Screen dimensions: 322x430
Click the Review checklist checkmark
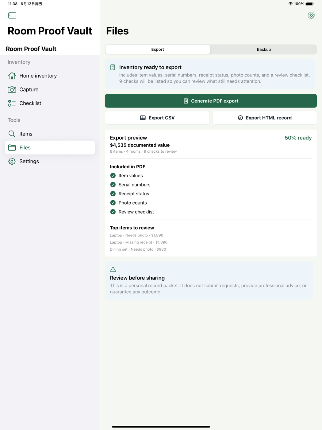(113, 212)
